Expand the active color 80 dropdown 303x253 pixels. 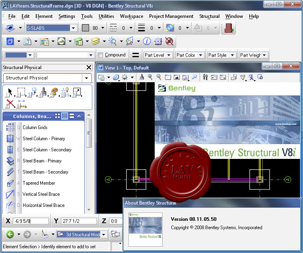coord(103,28)
